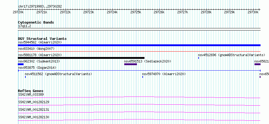
Task: Click the SSH2|NM_001282130 transcript label
Action: click(x=34, y=117)
